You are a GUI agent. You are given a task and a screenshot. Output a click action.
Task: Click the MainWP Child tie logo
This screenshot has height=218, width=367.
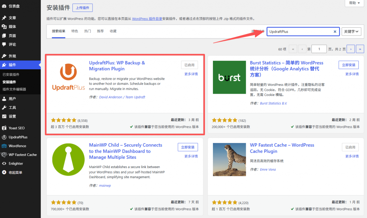point(68,159)
